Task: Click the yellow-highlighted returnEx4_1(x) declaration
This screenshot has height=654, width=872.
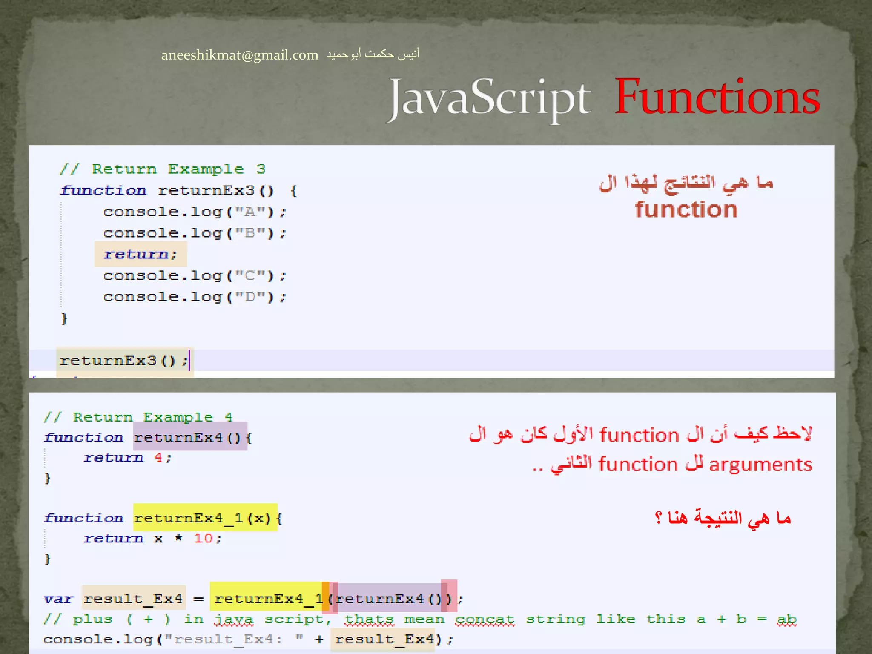Action: [x=205, y=518]
